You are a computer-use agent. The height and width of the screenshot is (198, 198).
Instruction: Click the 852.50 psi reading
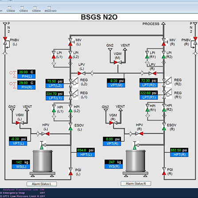179,150
